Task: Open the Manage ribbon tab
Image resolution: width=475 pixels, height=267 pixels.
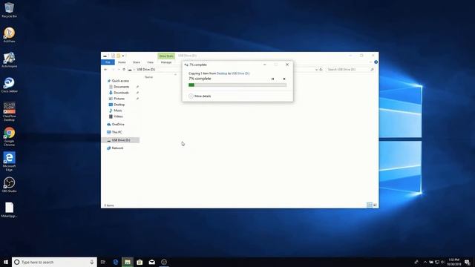Action: (166, 62)
